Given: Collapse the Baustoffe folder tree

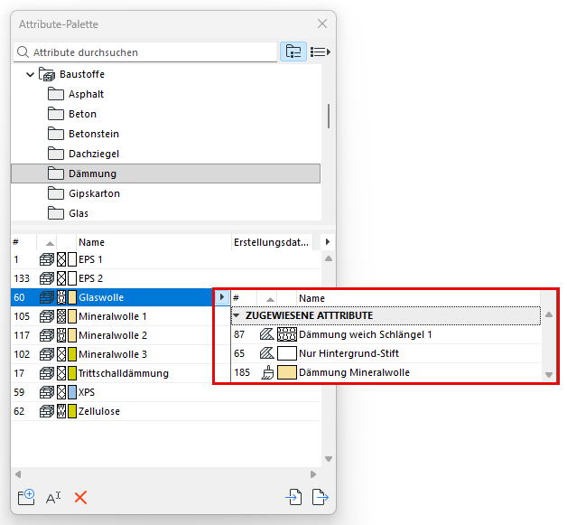Looking at the screenshot, I should point(30,74).
